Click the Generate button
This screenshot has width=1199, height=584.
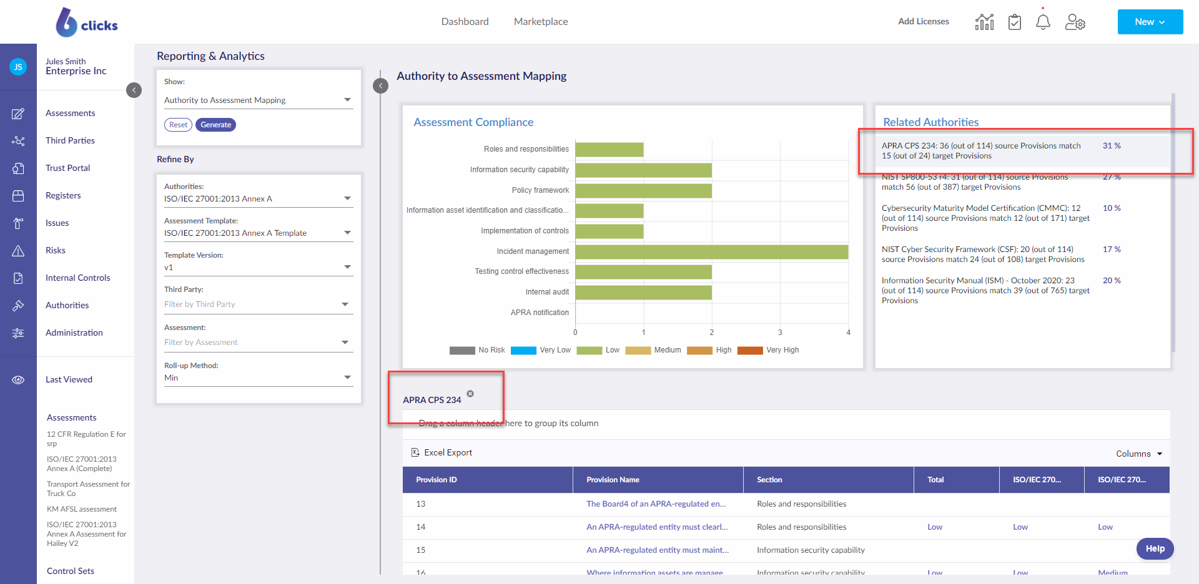[216, 125]
